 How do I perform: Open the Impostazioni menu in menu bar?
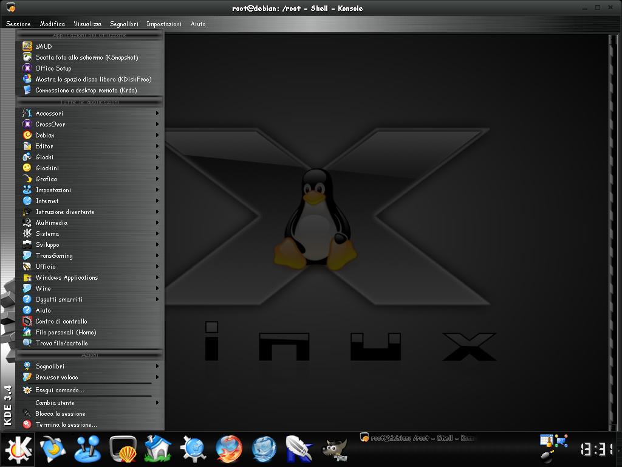click(164, 24)
